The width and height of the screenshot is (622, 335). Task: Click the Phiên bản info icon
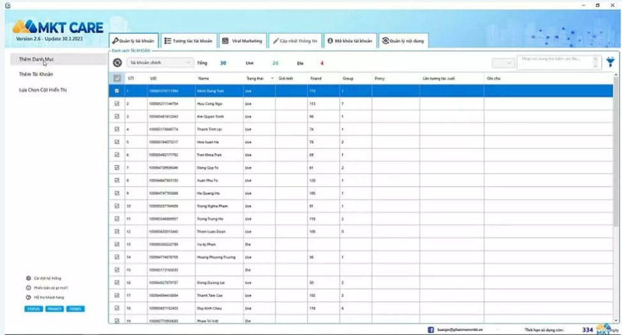(x=29, y=288)
